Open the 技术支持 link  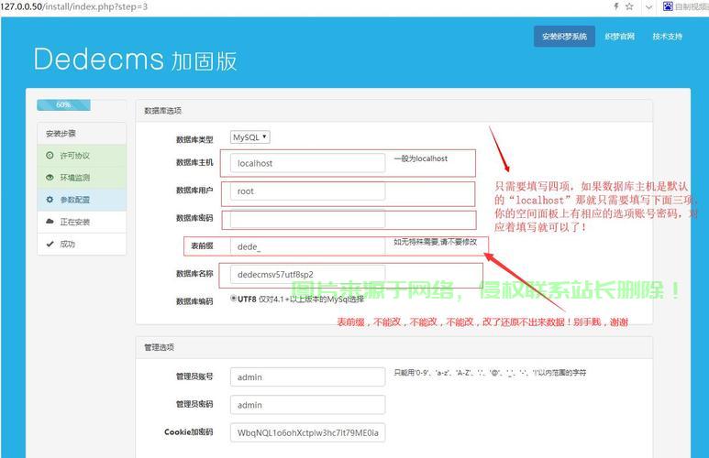667,37
